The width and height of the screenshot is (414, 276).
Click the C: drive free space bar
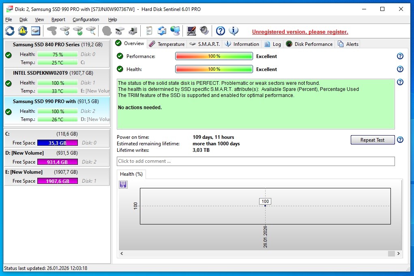pyautogui.click(x=57, y=143)
